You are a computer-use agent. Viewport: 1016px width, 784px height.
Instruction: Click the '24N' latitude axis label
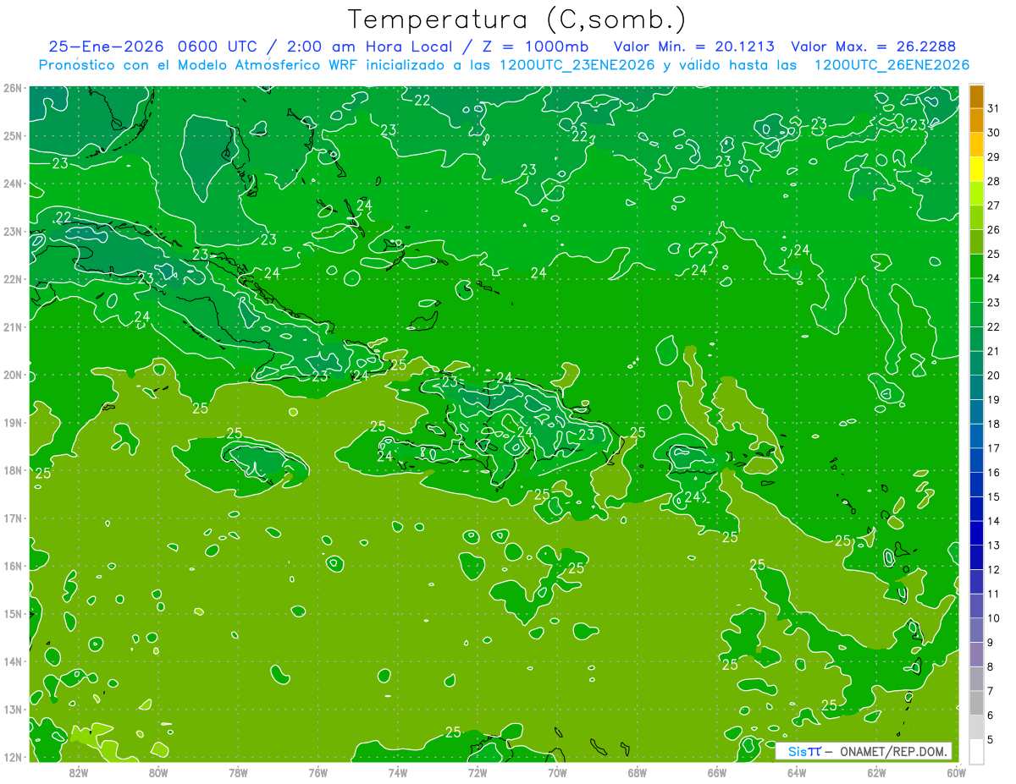(14, 184)
